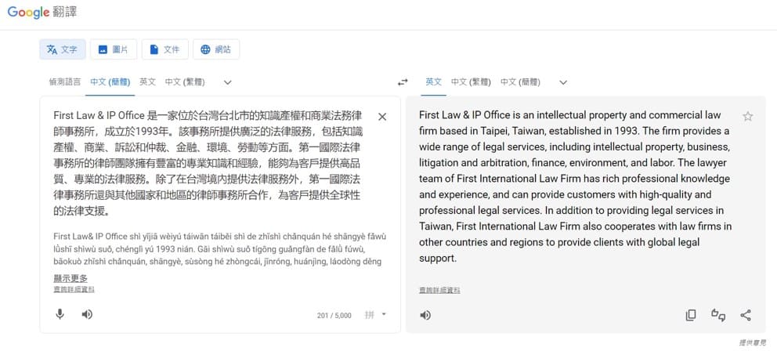The width and height of the screenshot is (777, 362).
Task: Open translation 查詢詳細資料 link
Action: click(x=439, y=290)
